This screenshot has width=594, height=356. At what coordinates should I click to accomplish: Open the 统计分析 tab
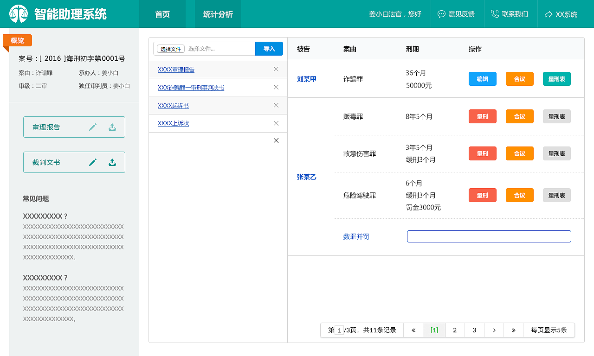[218, 14]
